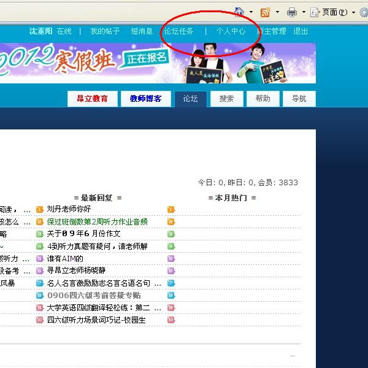
Task: Open 个人中心 in top navigation
Action: [x=231, y=31]
